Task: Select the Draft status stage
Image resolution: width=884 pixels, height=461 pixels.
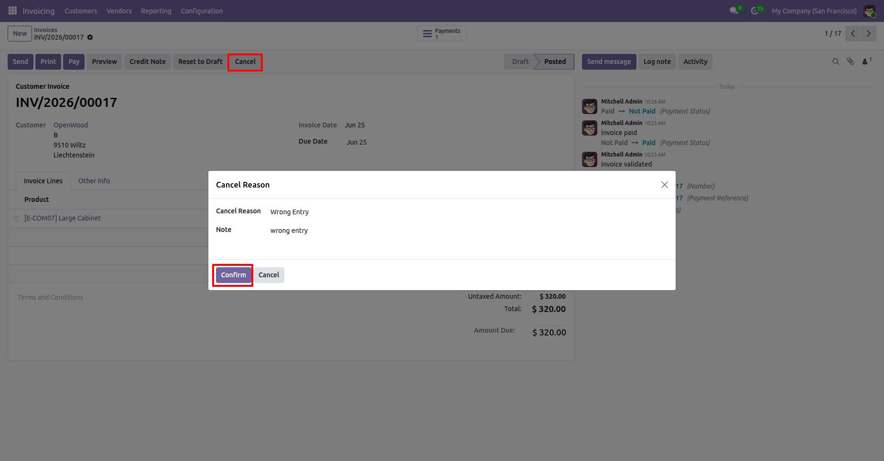Action: click(520, 62)
